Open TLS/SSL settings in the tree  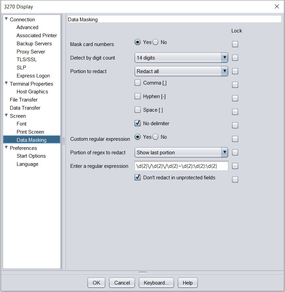point(26,60)
